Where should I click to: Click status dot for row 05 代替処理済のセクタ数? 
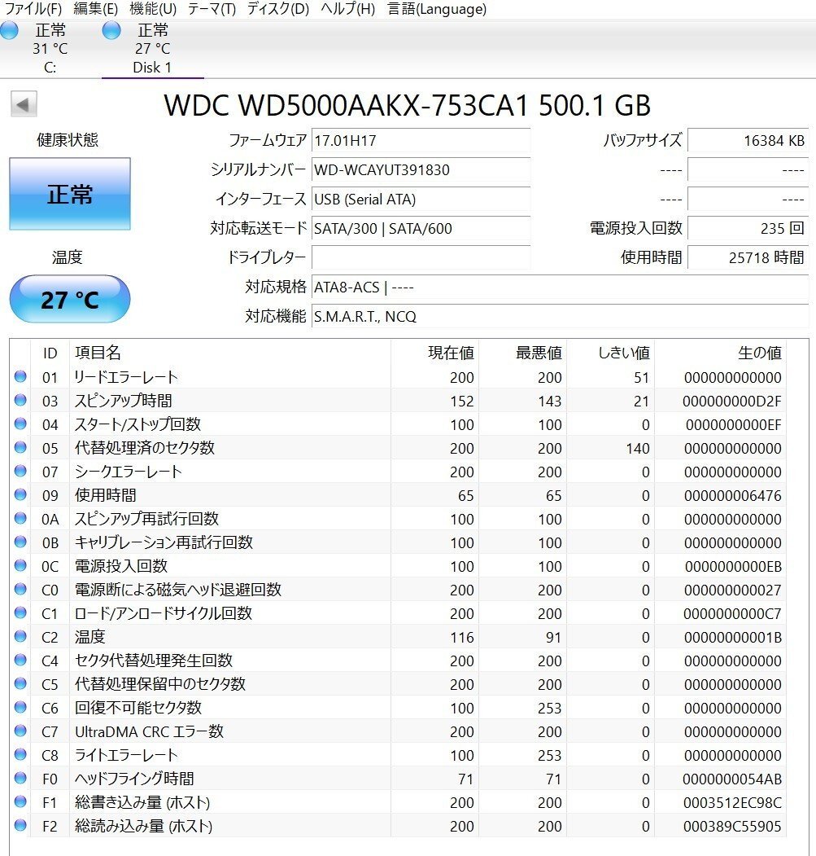tap(20, 447)
